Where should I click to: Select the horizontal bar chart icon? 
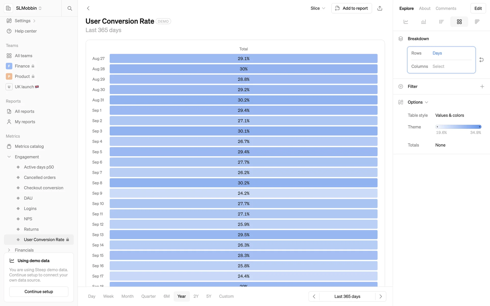tap(442, 22)
